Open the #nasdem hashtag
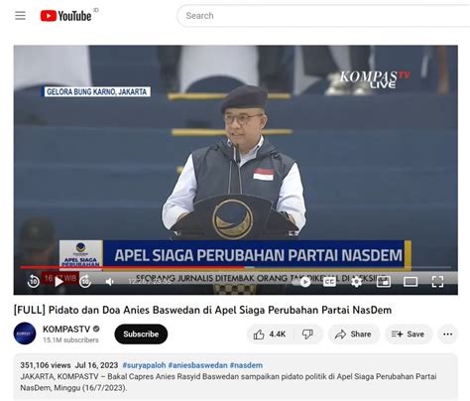470x401 pixels. [246, 365]
